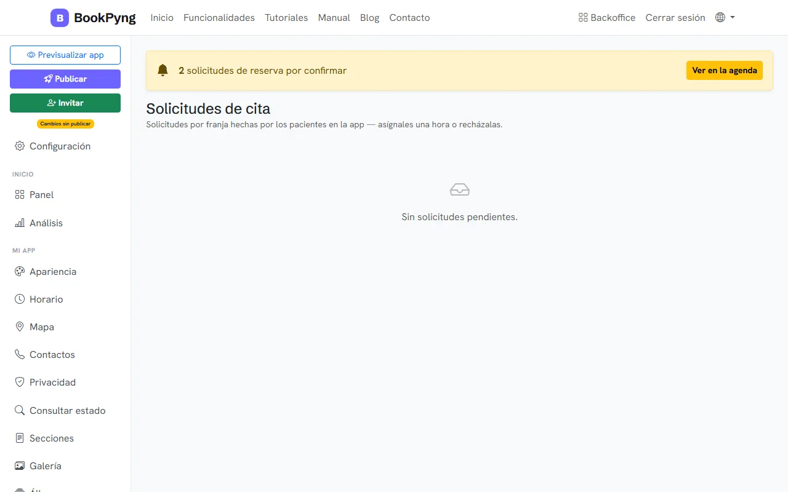Screen dimensions: 788x492
Task: Click the BookPyng purple logo icon
Action: click(x=60, y=18)
